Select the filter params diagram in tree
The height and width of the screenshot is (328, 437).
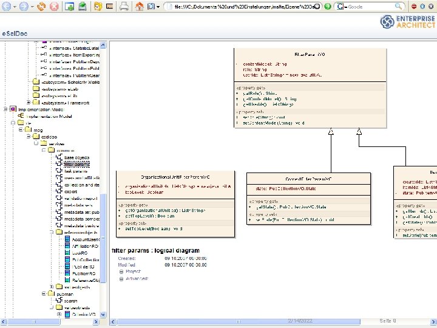pyautogui.click(x=76, y=164)
